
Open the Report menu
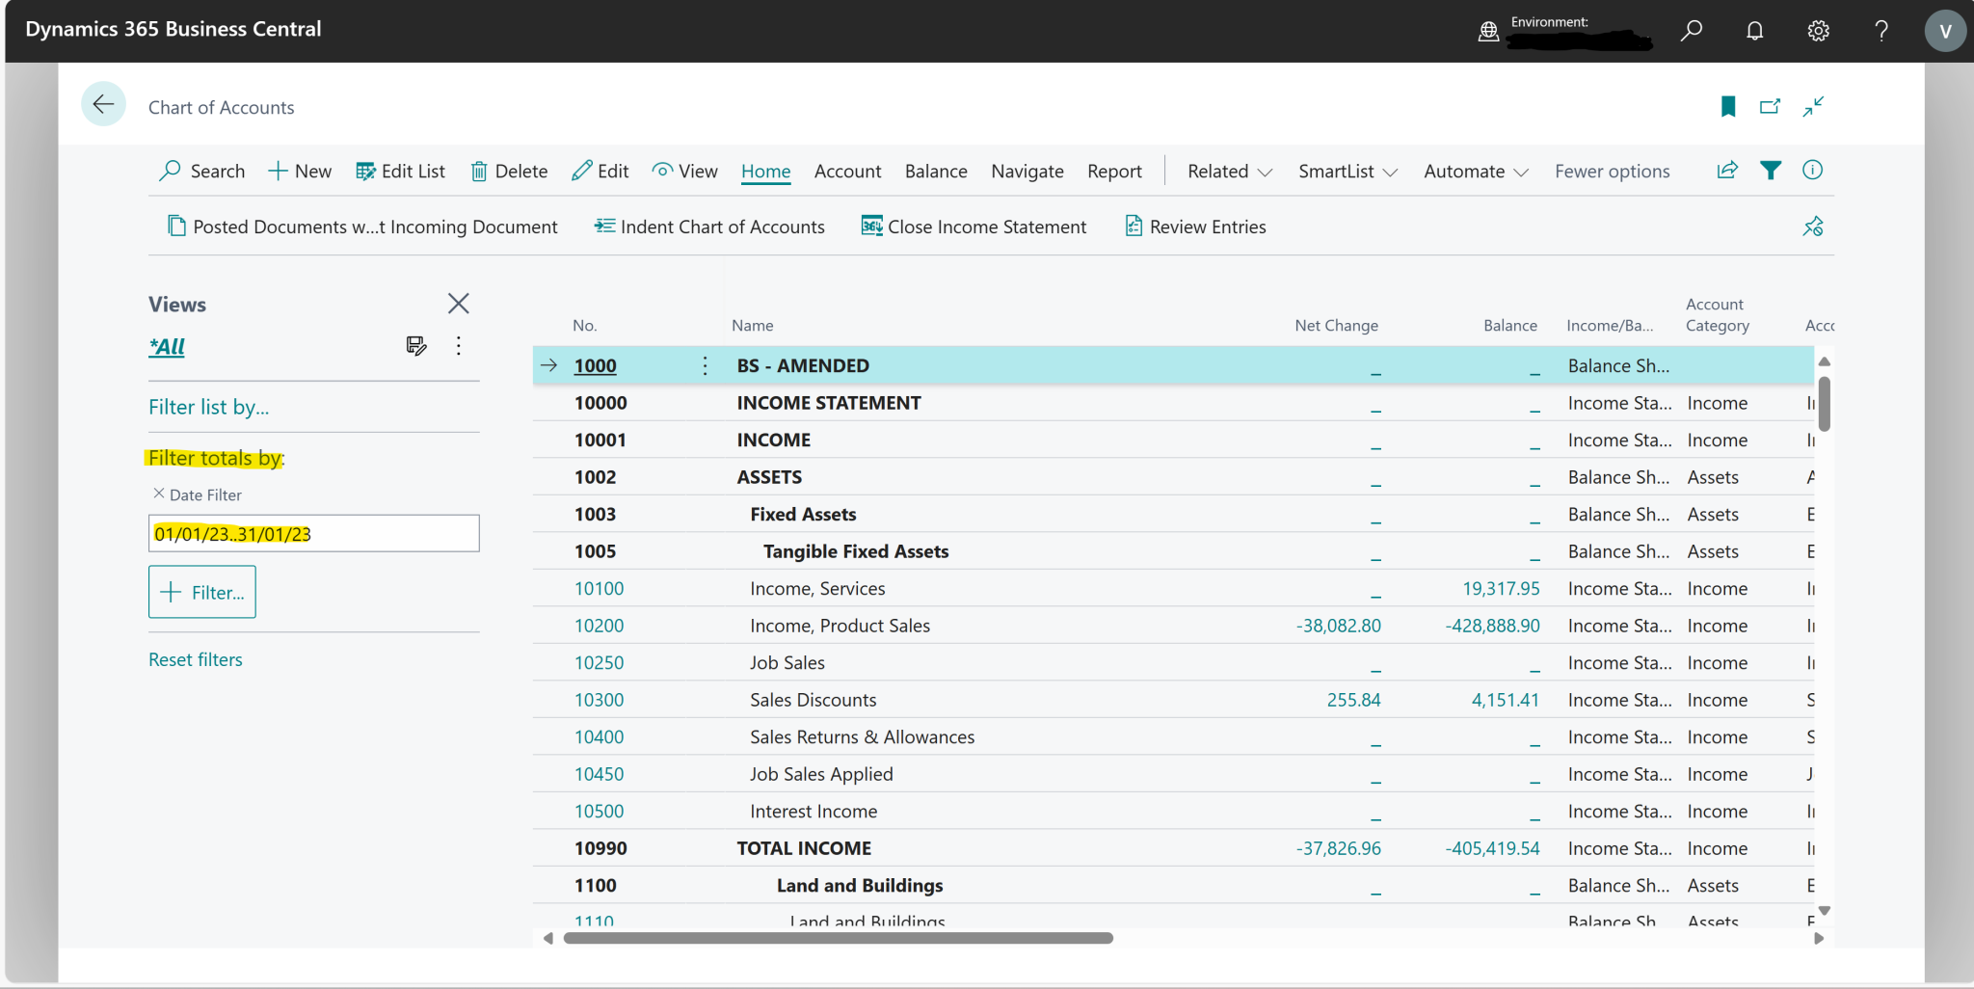coord(1114,172)
